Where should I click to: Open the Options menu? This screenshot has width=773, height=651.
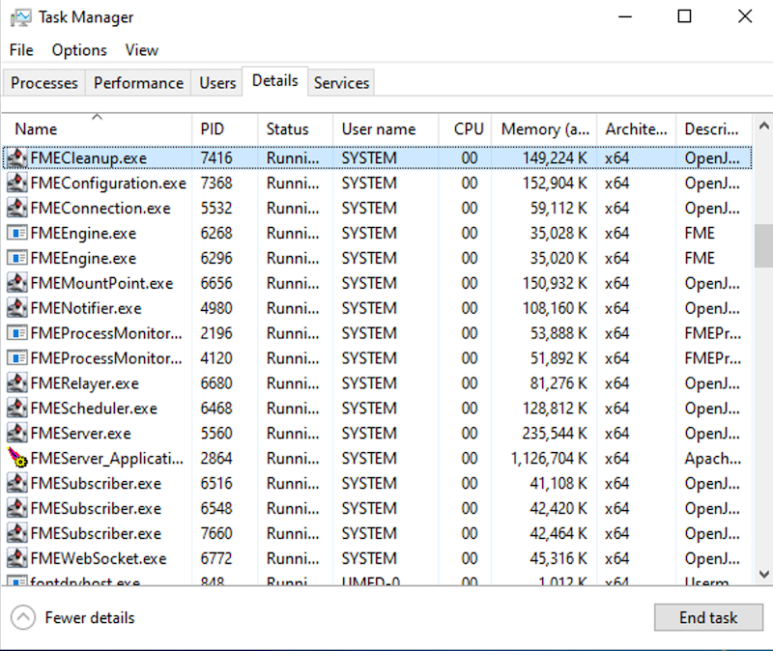click(79, 50)
